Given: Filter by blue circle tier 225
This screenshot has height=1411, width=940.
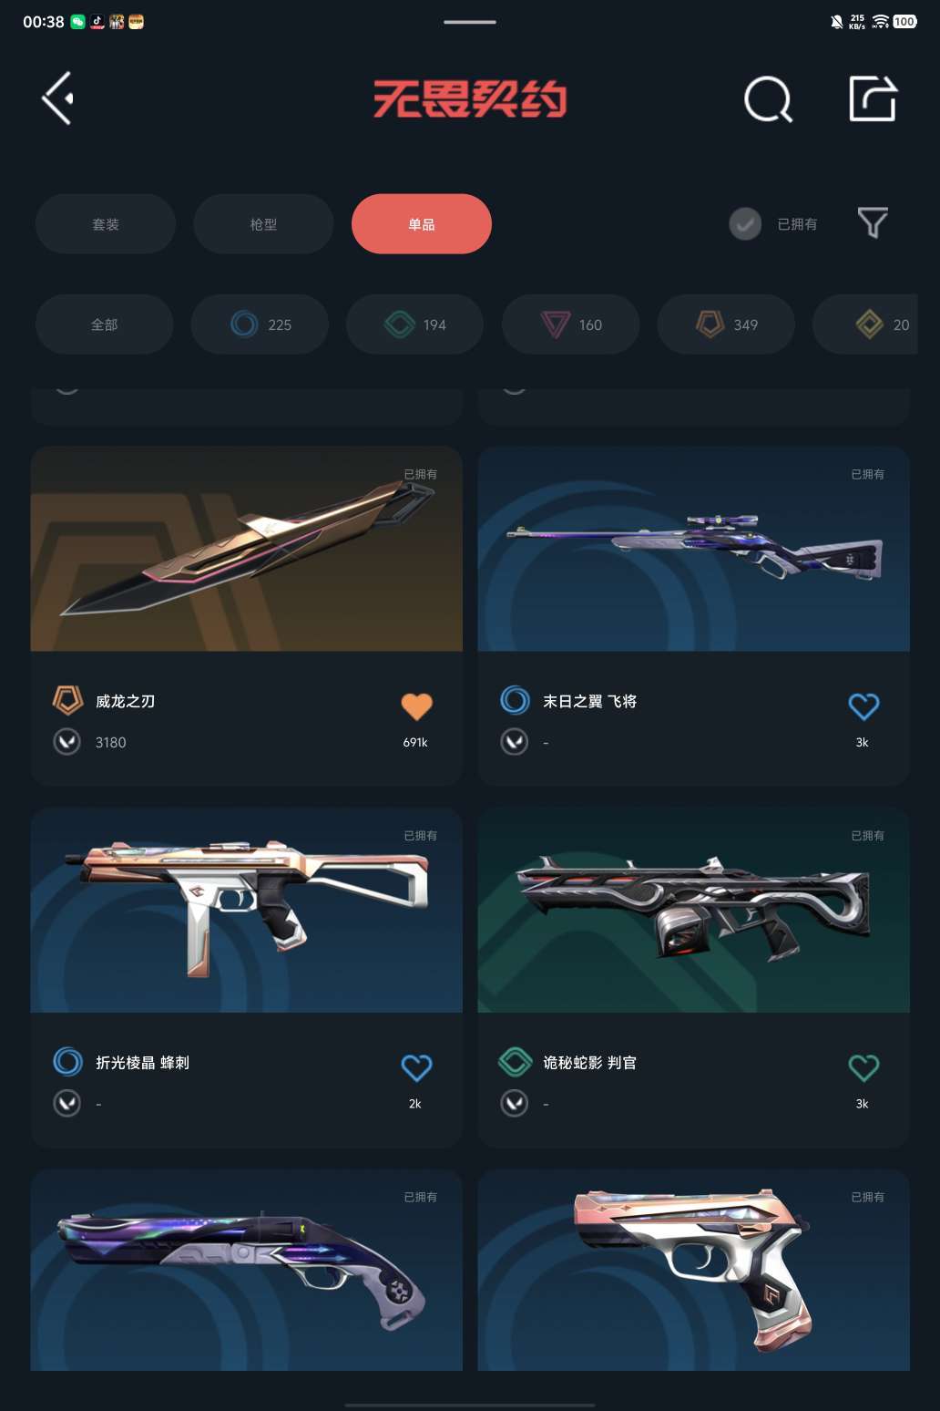Looking at the screenshot, I should [260, 324].
